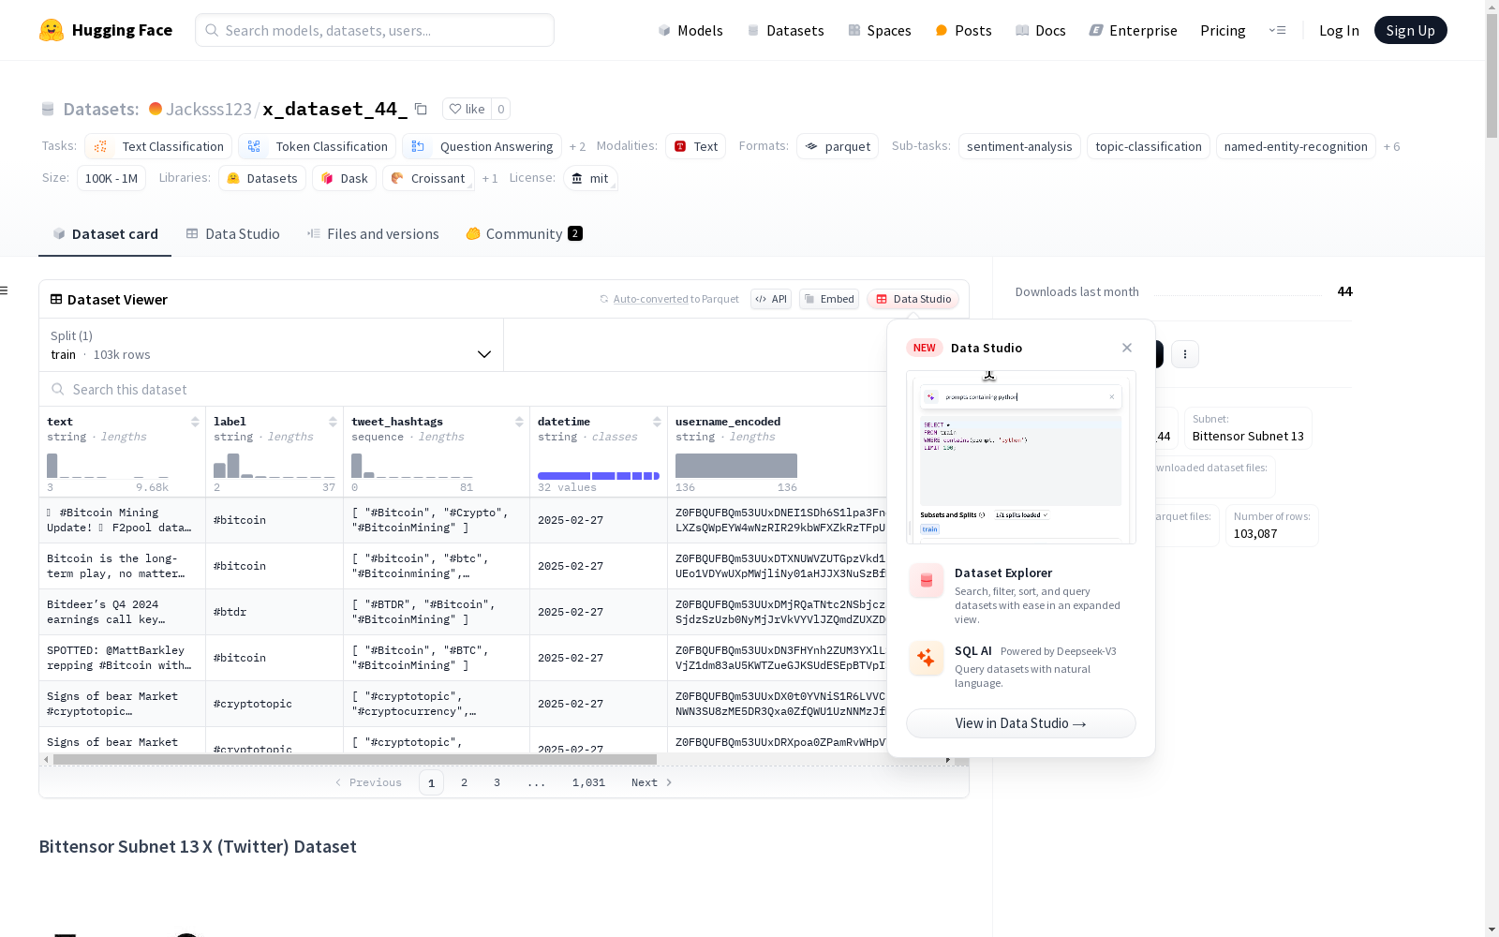Focus the Search this dataset field
Screen dimensions: 1499x937
point(463,389)
